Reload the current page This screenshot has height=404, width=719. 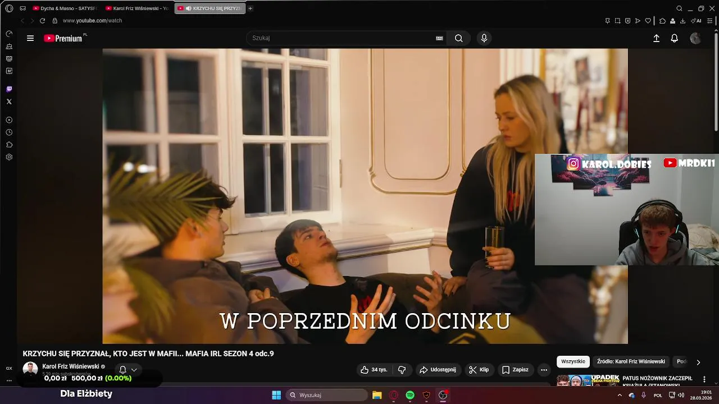(42, 21)
